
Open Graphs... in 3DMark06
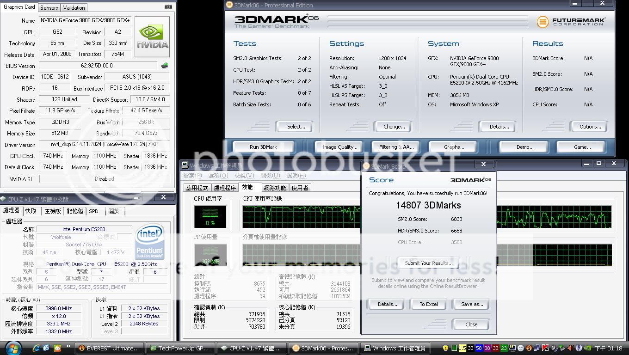click(x=454, y=147)
